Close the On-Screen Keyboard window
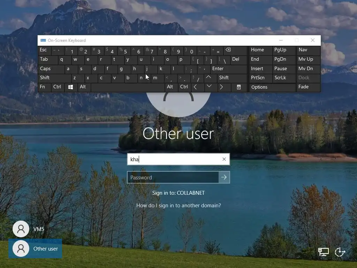This screenshot has width=357, height=268. coord(313,40)
